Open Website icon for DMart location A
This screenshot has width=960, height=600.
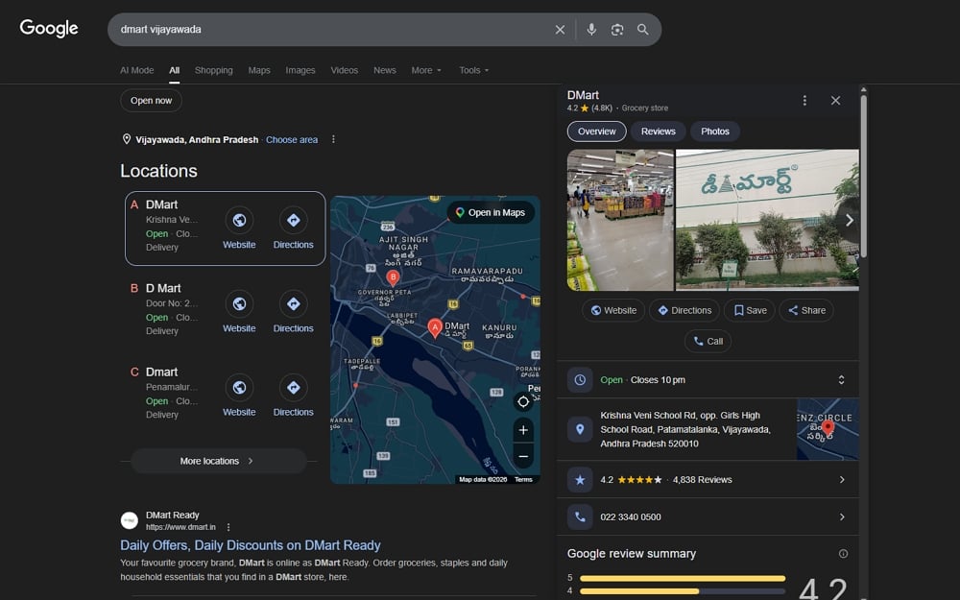click(x=239, y=221)
